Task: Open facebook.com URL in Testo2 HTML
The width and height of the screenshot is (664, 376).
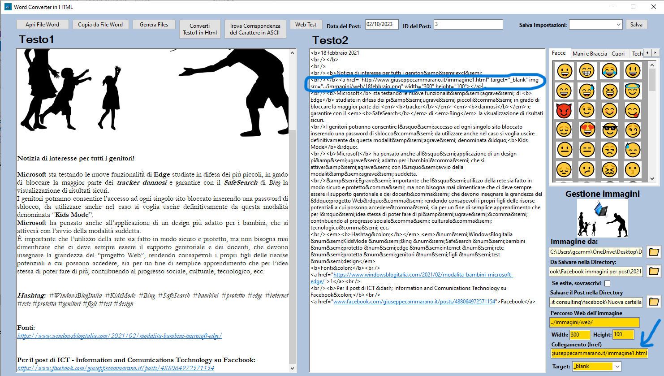Action: [414, 302]
